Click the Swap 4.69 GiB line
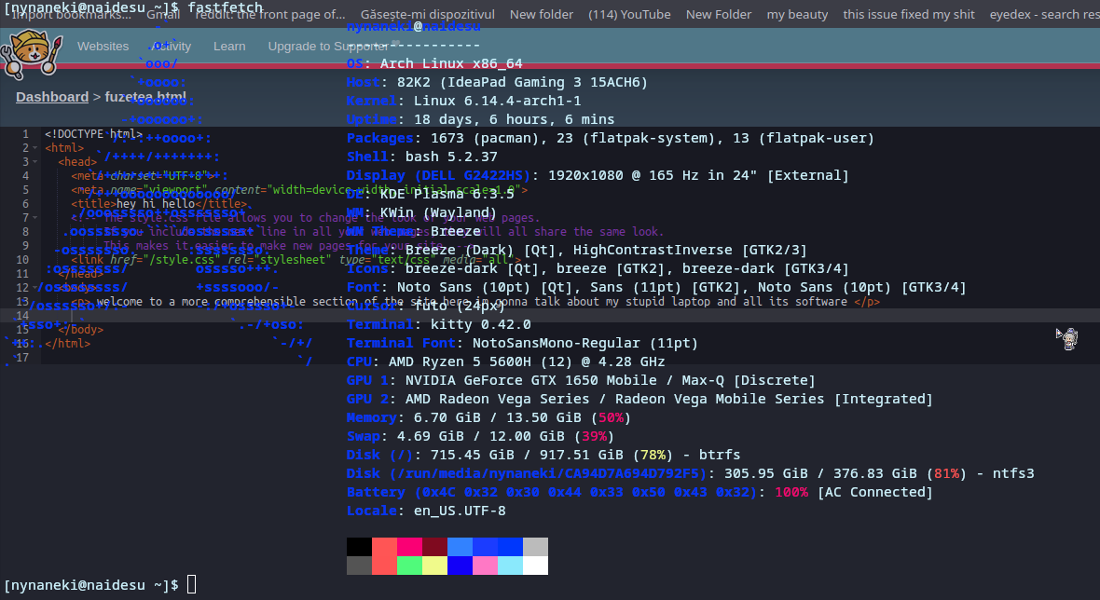 [480, 436]
